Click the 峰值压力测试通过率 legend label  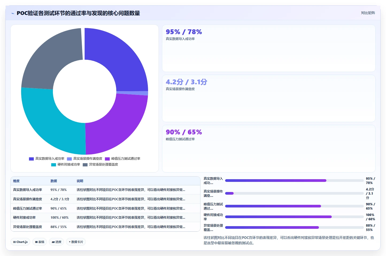(126, 159)
